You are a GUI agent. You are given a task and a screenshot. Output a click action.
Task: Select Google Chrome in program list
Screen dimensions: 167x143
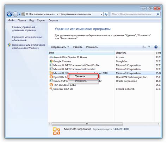click(x=105, y=61)
